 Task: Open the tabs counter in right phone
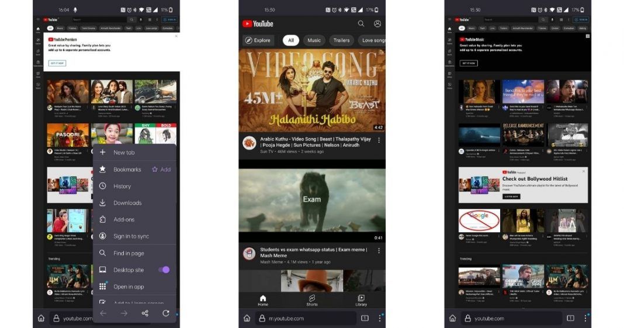coord(570,318)
